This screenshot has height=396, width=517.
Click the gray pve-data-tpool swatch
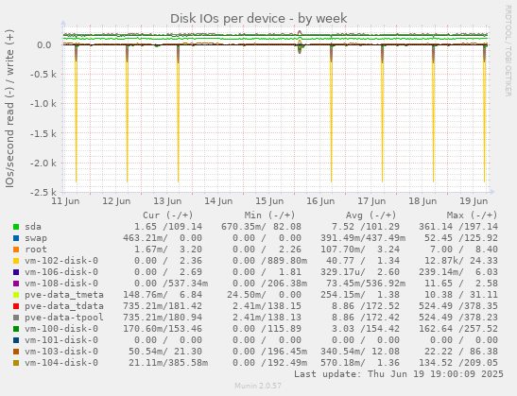pyautogui.click(x=16, y=318)
